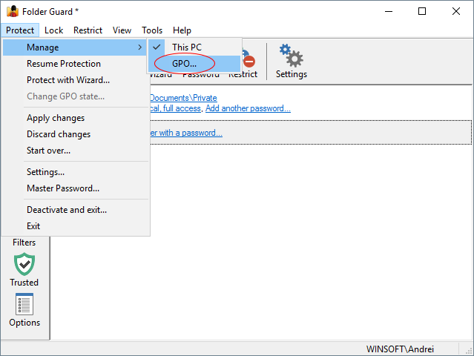This screenshot has width=474, height=356.
Task: Open the Documents\Private folder link
Action: pos(183,98)
